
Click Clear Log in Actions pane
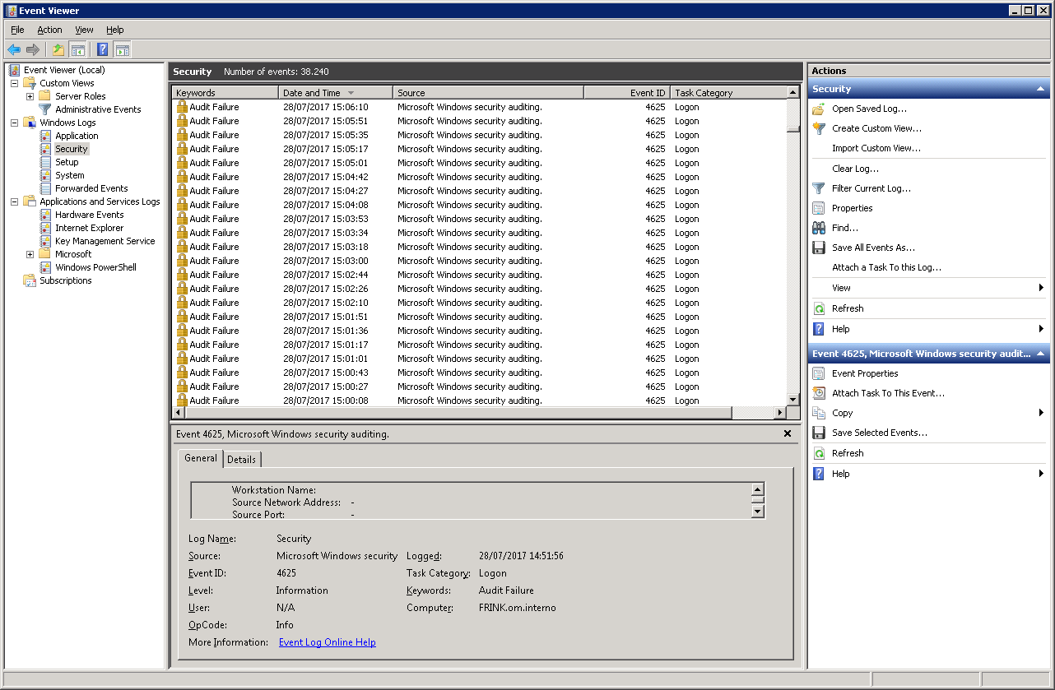tap(855, 169)
